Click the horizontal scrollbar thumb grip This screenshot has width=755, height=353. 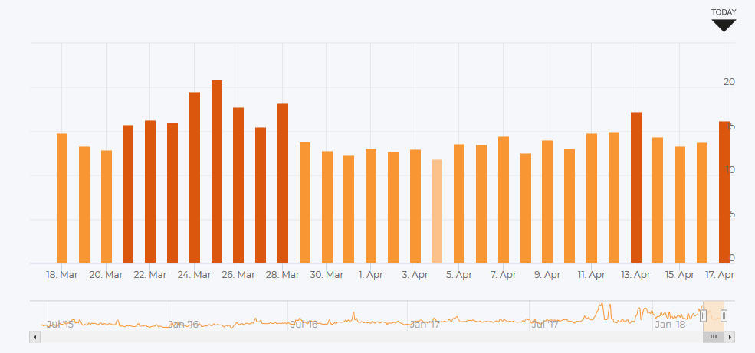point(713,336)
